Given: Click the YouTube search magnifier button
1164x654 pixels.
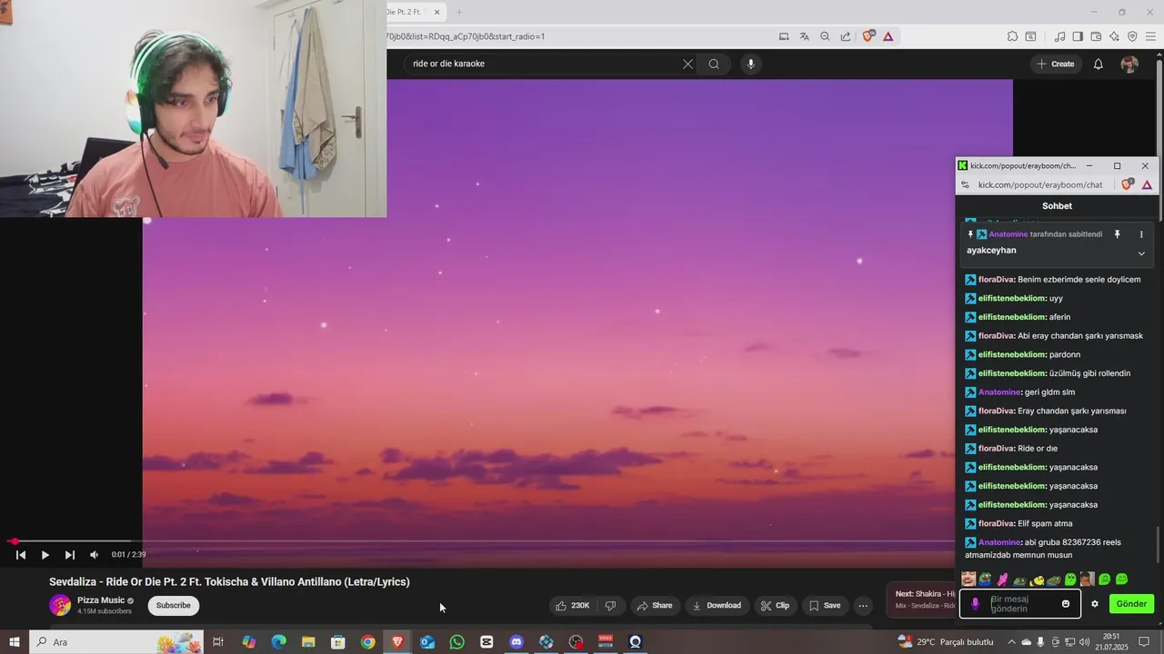Looking at the screenshot, I should click(x=714, y=64).
